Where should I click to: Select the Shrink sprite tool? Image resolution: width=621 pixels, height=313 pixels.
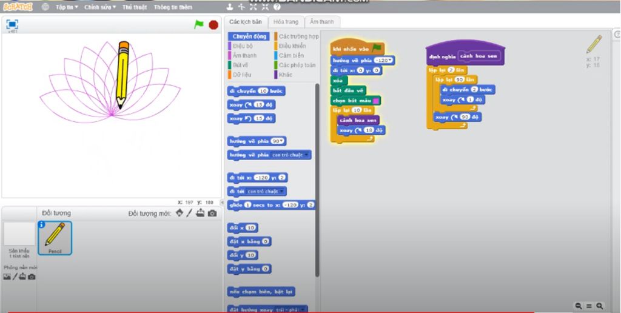tap(265, 7)
